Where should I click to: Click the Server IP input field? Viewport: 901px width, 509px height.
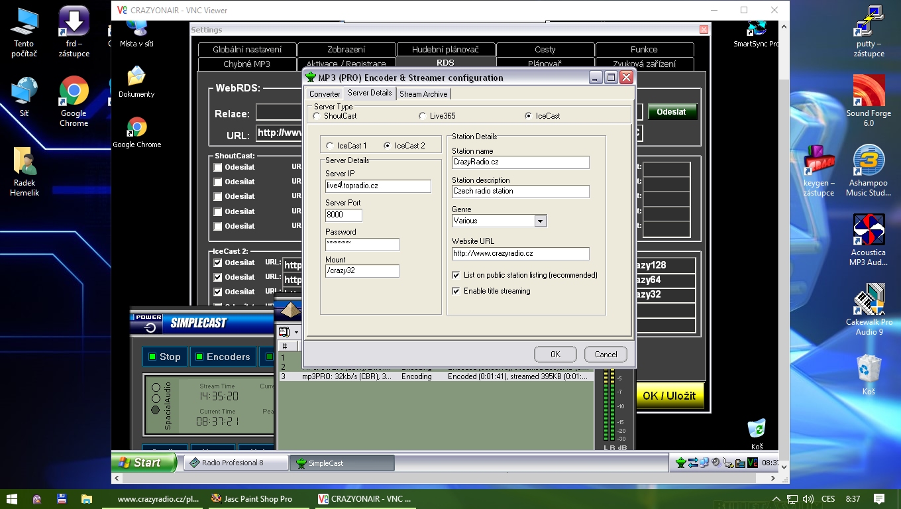378,186
